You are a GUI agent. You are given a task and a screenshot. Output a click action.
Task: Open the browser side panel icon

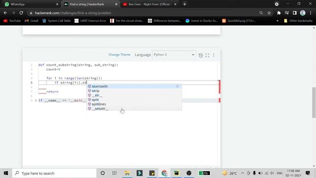[x=295, y=13]
